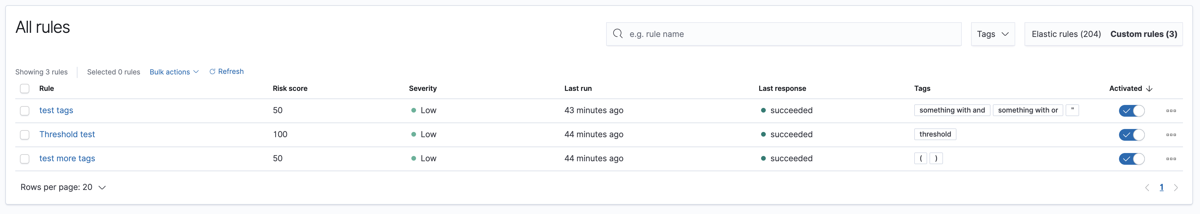
Task: Toggle the Threshold test rule switch
Action: pyautogui.click(x=1132, y=135)
